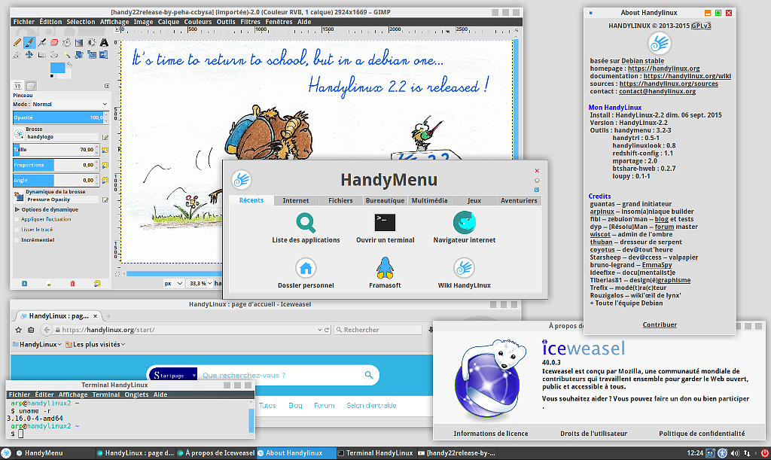Click the Contribuer link in About Handylinux

tap(659, 324)
